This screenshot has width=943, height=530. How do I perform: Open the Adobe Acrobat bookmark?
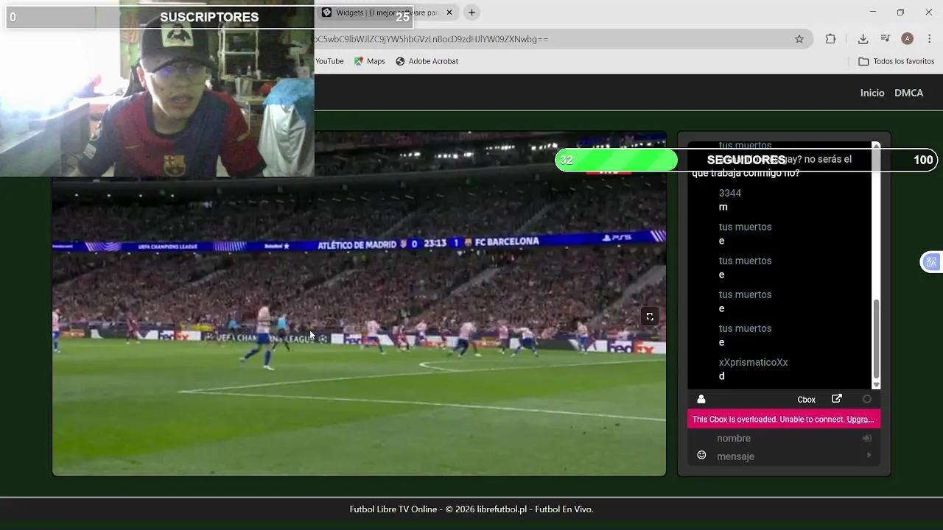click(427, 61)
